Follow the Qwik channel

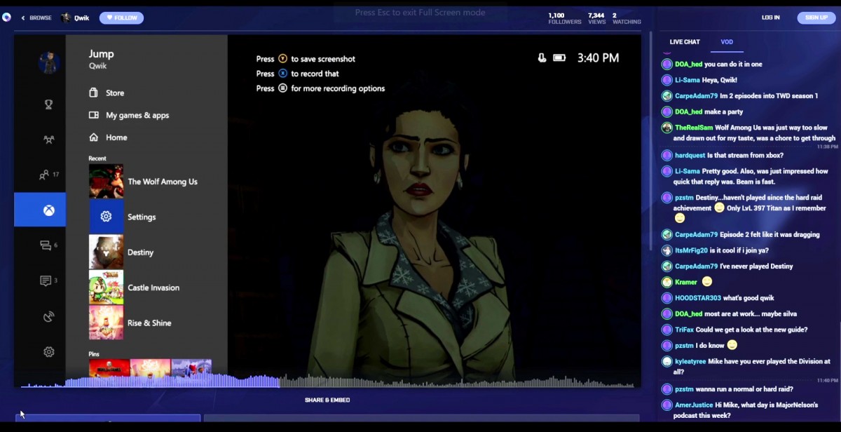pyautogui.click(x=121, y=18)
